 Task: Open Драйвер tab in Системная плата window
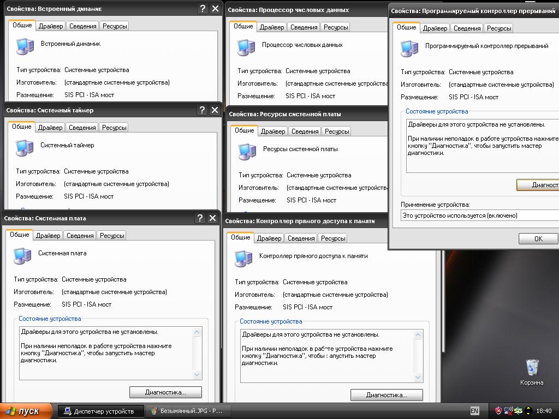point(48,236)
